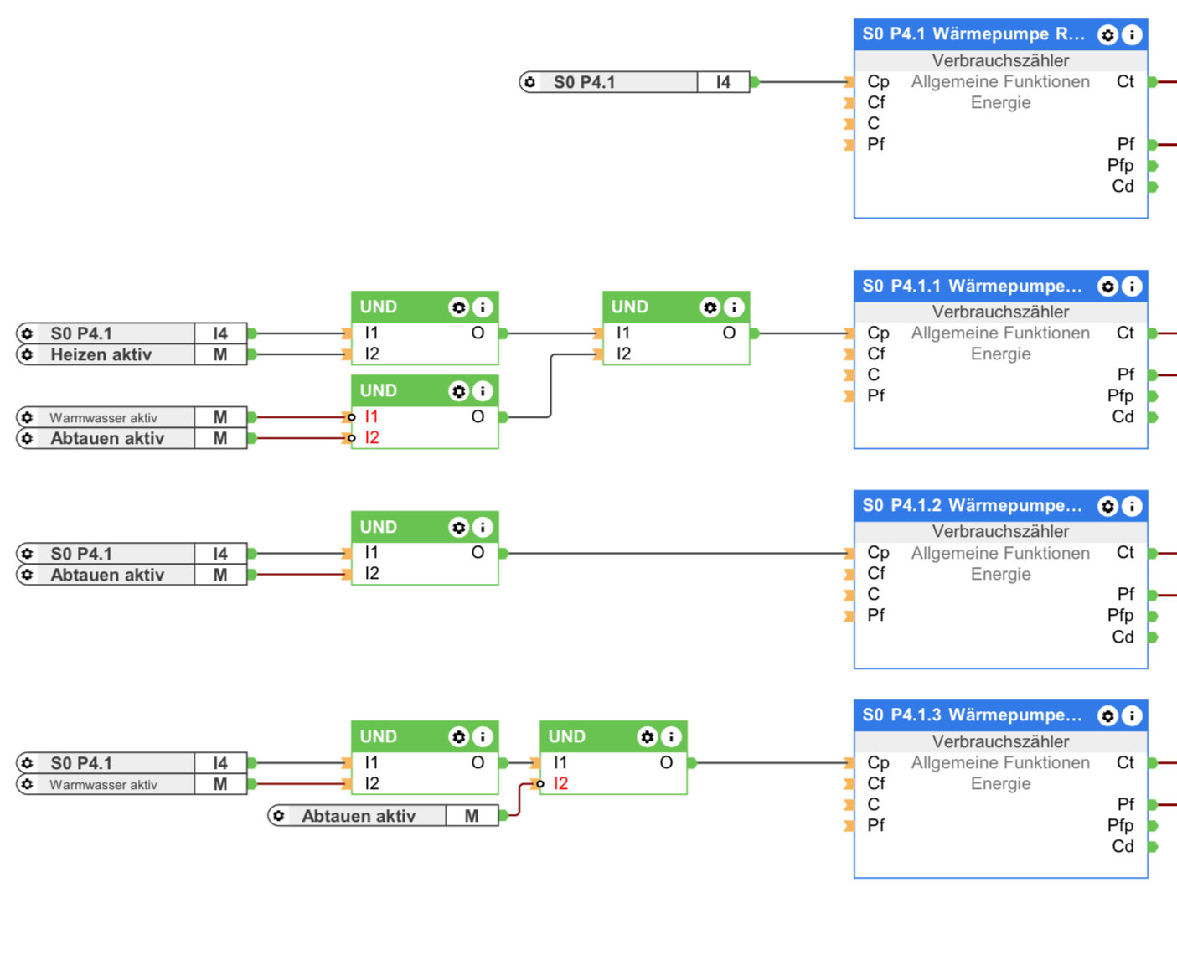1177x955 pixels.
Task: Select output O of UND block wired to Heizen aktiv
Action: point(503,333)
